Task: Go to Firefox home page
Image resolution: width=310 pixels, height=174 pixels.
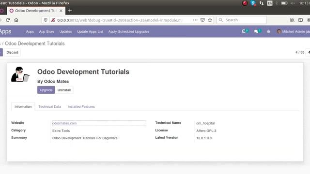Action: click(x=16, y=20)
